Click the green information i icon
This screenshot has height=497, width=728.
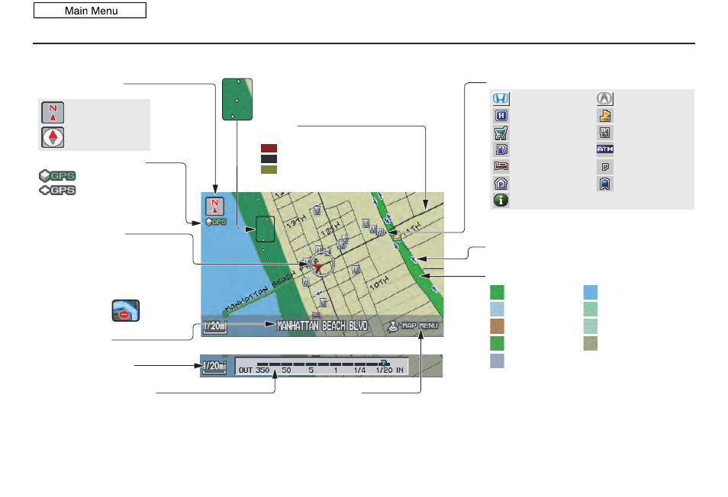(501, 200)
